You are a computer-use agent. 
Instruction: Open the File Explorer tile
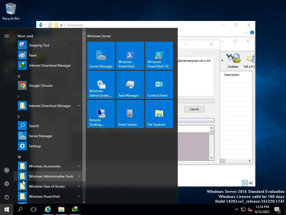[x=159, y=114]
